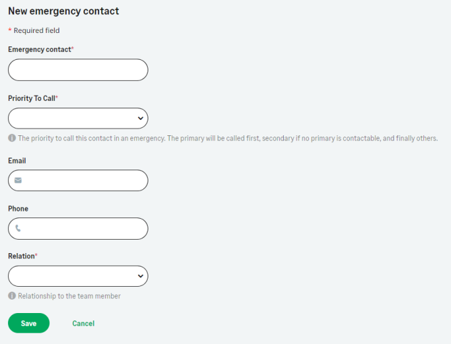Click info icon beside relationship hint

tap(12, 296)
